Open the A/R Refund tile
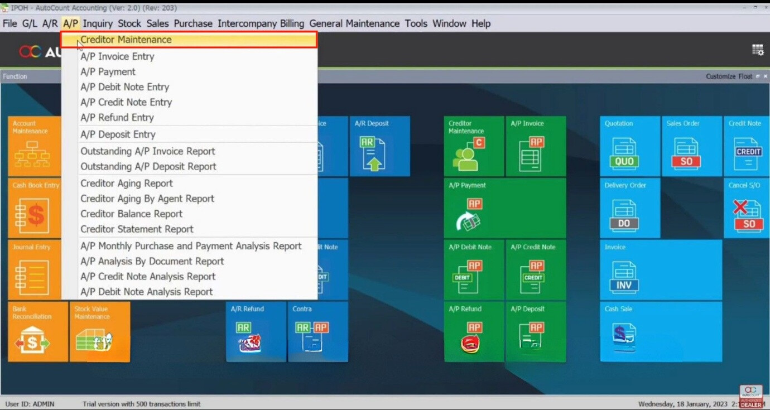Image resolution: width=770 pixels, height=410 pixels. coord(256,332)
